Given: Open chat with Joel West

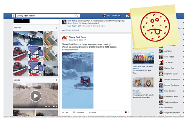Looking at the screenshot, I should point(171,51).
